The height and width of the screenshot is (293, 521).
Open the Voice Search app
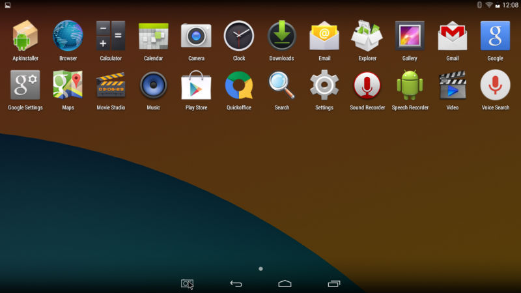pos(495,85)
